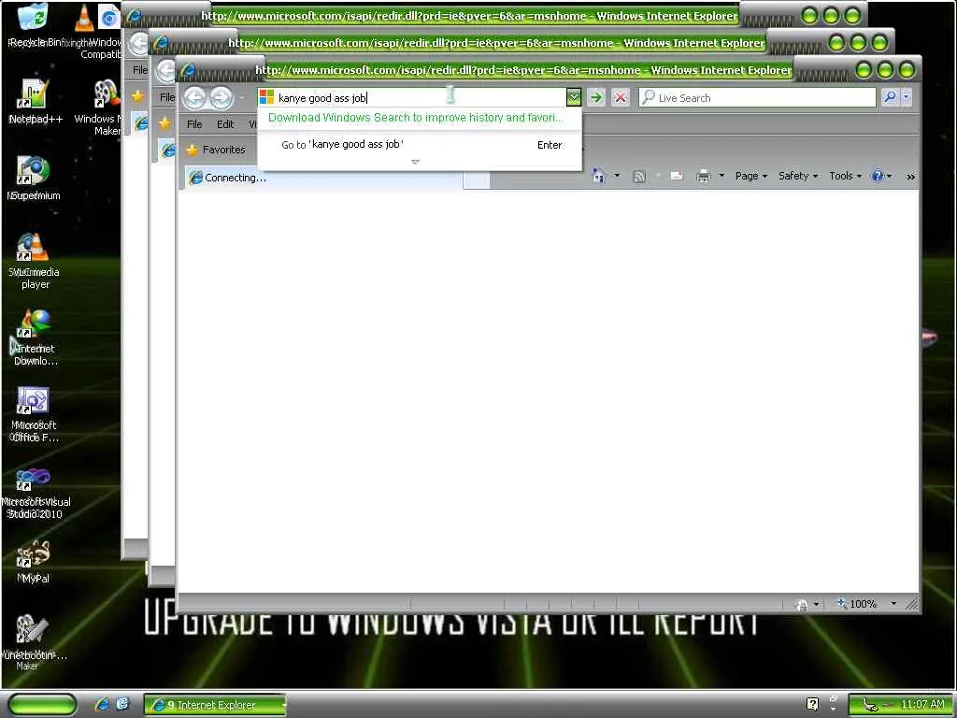Screen dimensions: 957x718
Task: Open the Internet Download desktop shortcut
Action: tap(34, 337)
